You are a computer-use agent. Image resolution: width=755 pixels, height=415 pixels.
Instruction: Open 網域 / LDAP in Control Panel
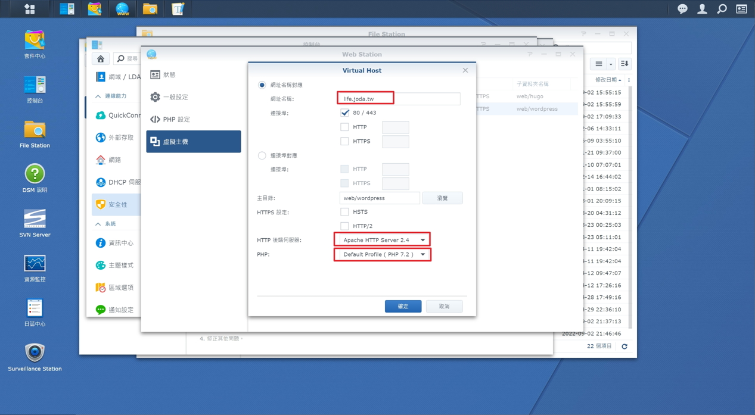pos(117,76)
